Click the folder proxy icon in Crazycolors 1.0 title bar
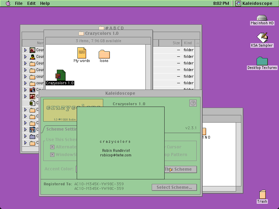279x209 pixels. (81, 33)
